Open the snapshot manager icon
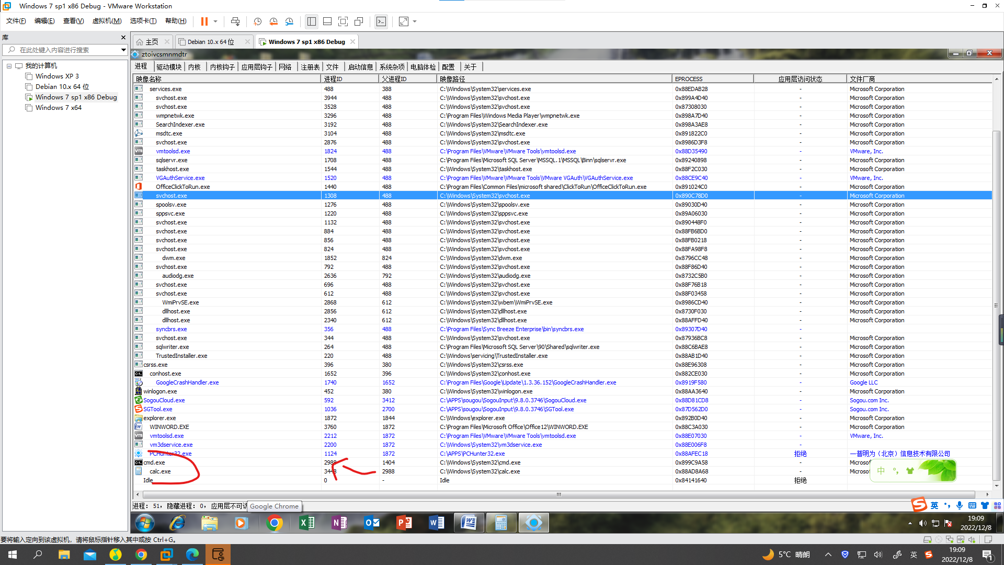The height and width of the screenshot is (565, 1004). pos(290,21)
